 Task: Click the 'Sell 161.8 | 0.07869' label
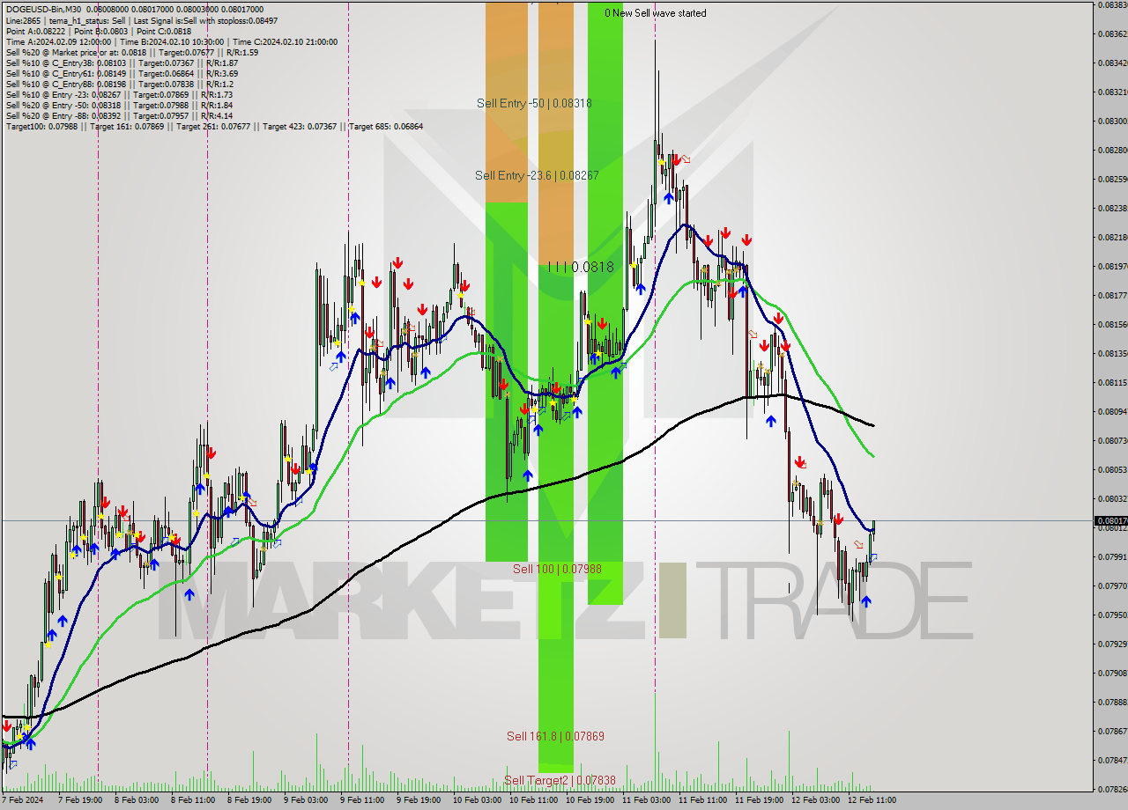point(555,735)
